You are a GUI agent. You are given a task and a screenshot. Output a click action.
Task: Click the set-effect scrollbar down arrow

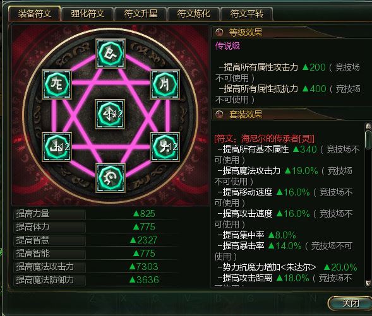[368, 283]
